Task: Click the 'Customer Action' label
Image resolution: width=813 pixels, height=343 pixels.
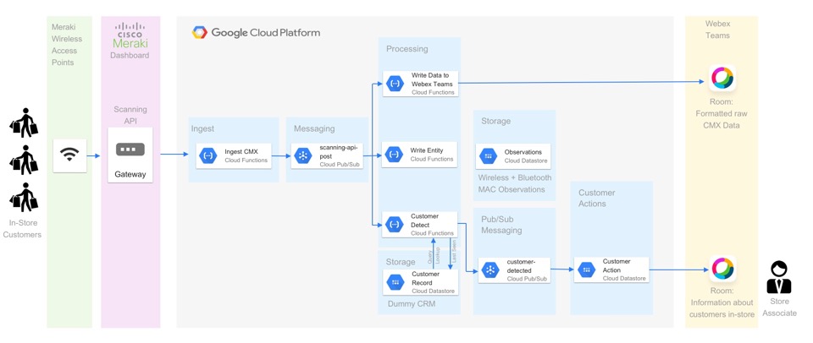Action: [617, 266]
